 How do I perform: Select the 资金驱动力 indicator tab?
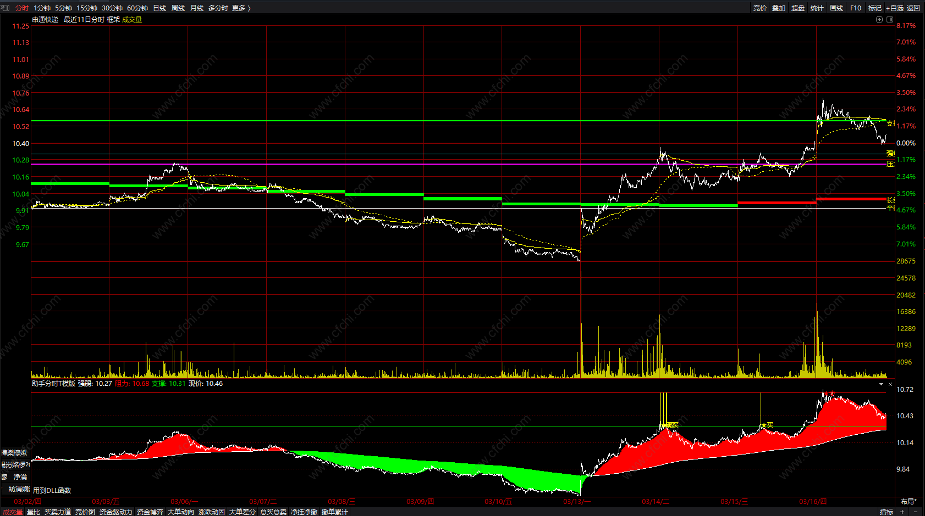116,512
